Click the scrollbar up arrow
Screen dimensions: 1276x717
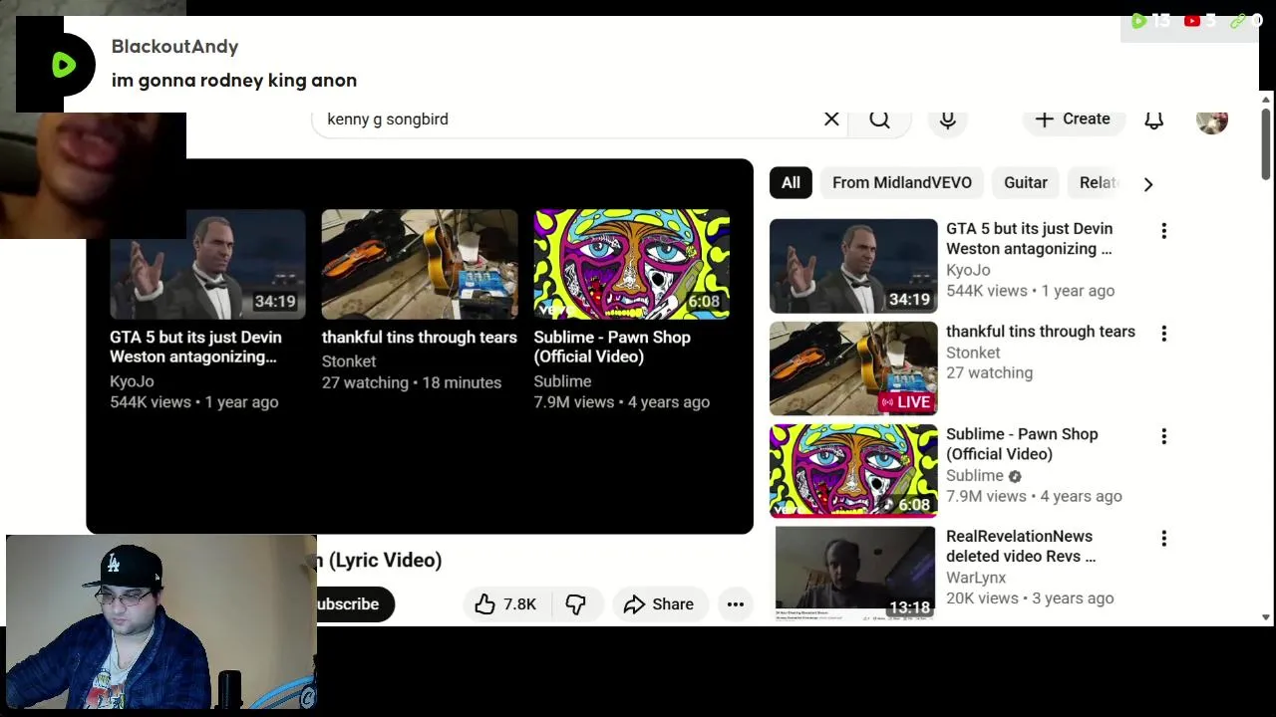pyautogui.click(x=1267, y=100)
